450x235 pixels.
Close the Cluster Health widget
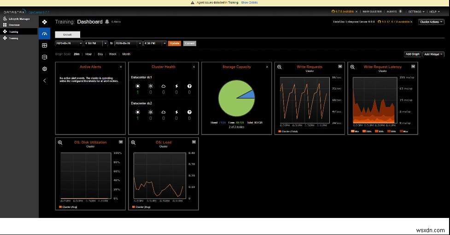click(x=194, y=67)
